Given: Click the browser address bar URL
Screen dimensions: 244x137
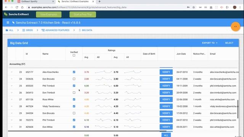Looking at the screenshot, I should [x=79, y=7].
